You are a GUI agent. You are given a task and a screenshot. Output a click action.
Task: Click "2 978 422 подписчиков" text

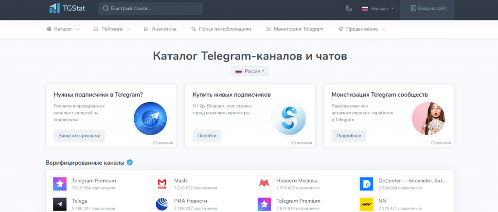(298, 188)
